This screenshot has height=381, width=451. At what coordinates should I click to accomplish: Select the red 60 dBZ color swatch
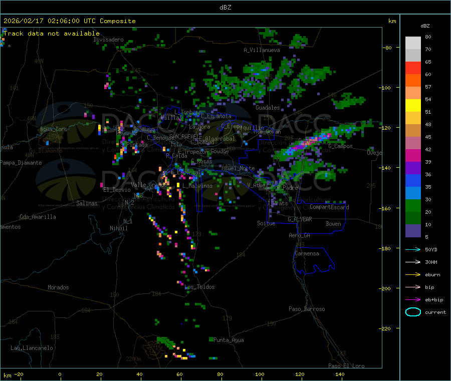413,68
